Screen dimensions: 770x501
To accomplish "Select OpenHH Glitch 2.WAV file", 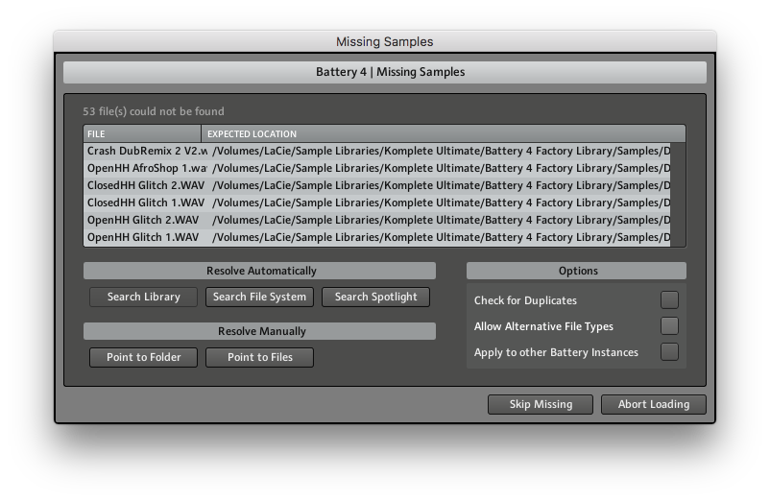I will pyautogui.click(x=377, y=220).
